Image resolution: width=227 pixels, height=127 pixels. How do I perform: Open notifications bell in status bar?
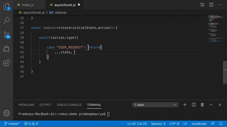click(x=221, y=123)
